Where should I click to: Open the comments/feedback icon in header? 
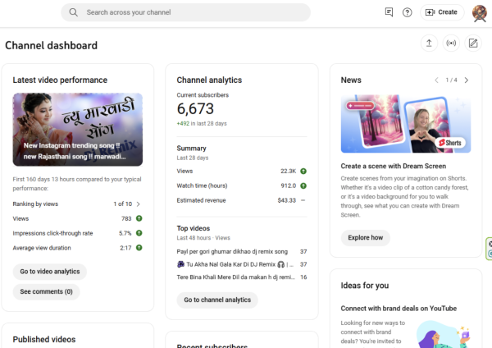[x=389, y=12]
